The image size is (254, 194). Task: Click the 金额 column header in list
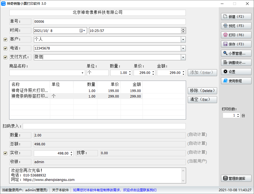[132, 84]
